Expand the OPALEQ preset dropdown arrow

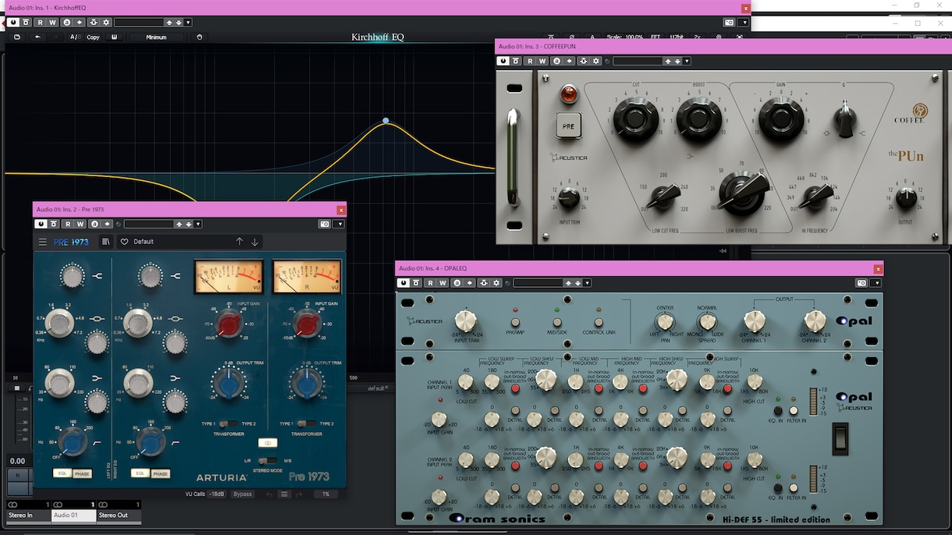pyautogui.click(x=587, y=283)
